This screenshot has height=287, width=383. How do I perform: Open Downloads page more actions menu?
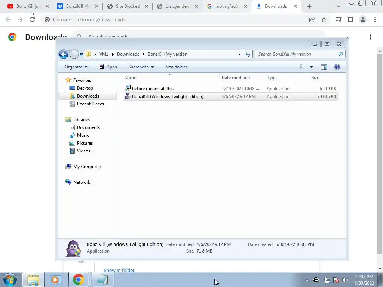point(370,37)
